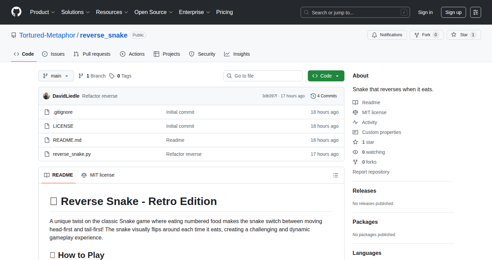Open the LICENSE file
Screen dimensions: 492x260
click(63, 126)
